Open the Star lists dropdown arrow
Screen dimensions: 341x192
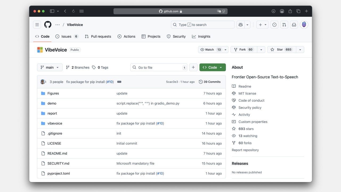tap(300, 50)
